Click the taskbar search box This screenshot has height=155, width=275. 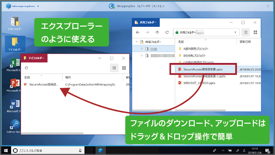click(48, 151)
